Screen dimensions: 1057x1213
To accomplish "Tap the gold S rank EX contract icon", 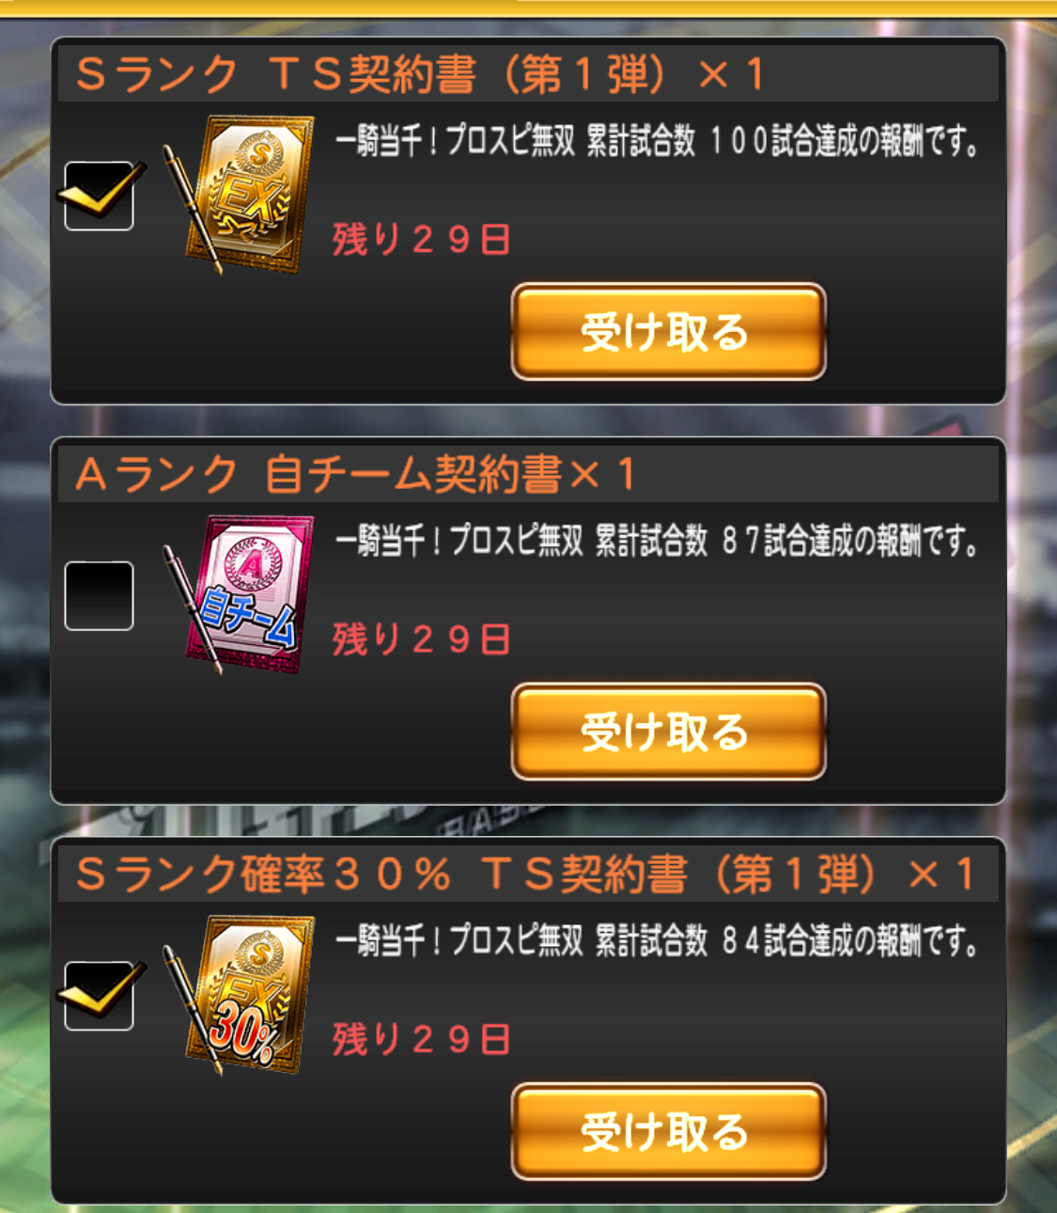I will pos(249,194).
